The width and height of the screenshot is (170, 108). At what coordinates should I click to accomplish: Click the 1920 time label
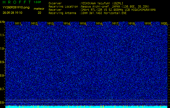[x=164, y=23]
